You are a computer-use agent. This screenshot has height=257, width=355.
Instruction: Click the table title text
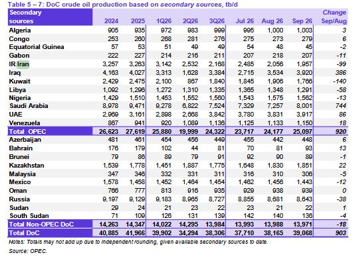123,4
